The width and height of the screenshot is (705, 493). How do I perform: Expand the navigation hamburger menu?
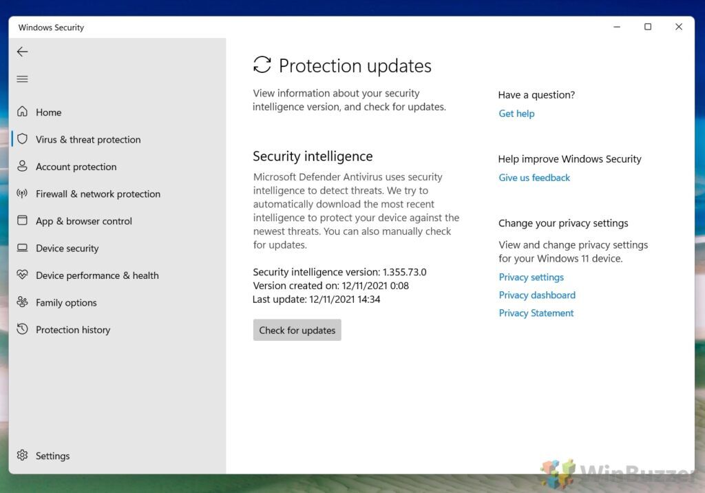22,78
